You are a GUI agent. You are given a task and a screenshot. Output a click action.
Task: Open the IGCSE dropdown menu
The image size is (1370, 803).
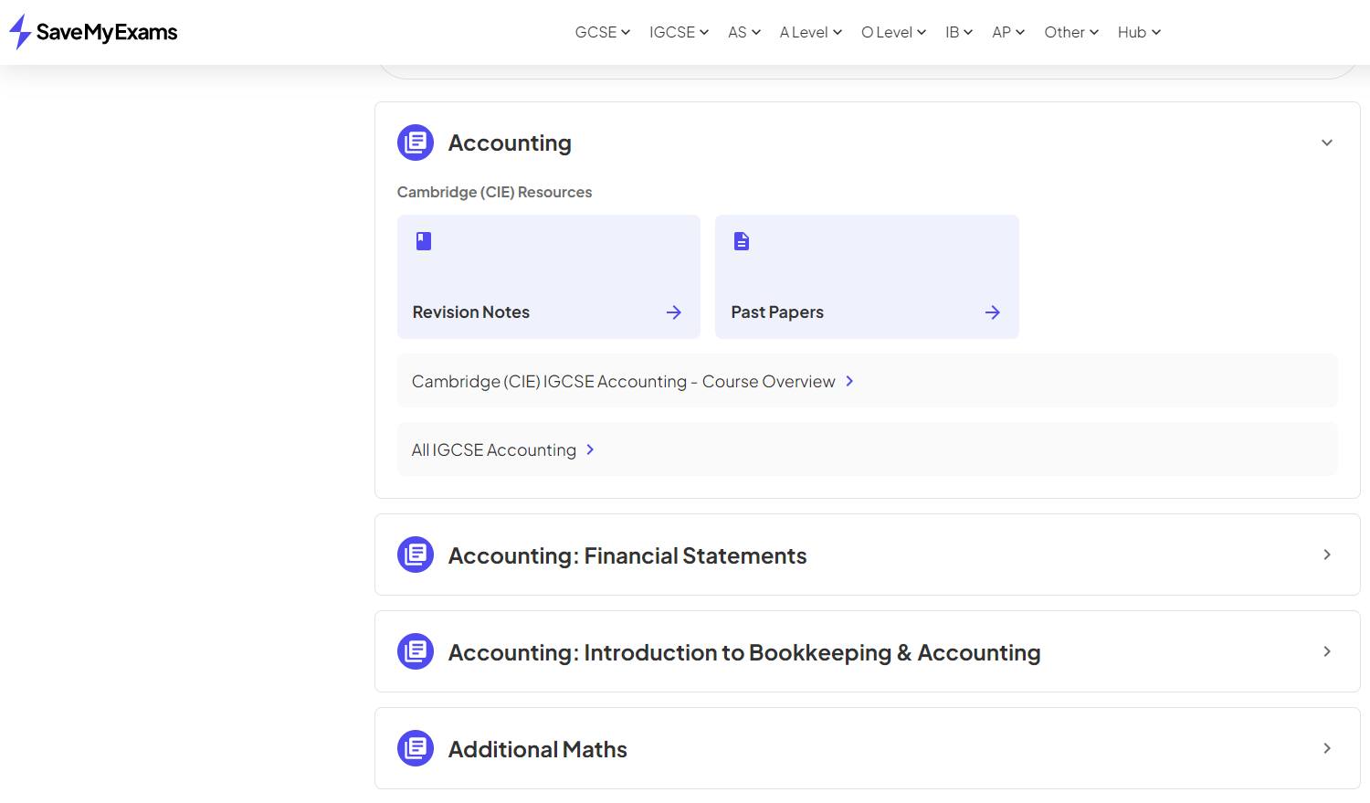(x=679, y=32)
